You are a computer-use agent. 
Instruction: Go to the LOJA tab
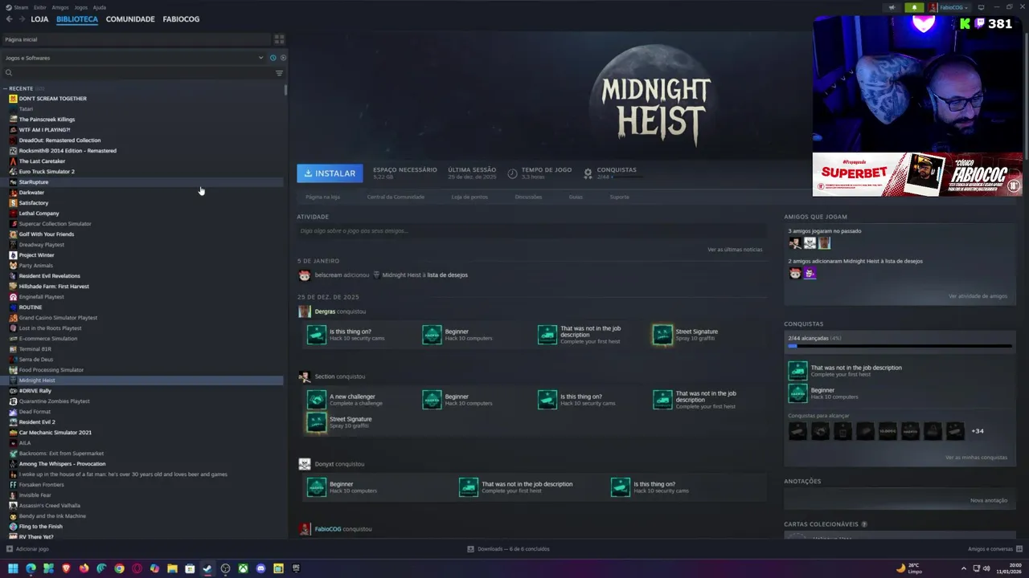[x=39, y=19]
